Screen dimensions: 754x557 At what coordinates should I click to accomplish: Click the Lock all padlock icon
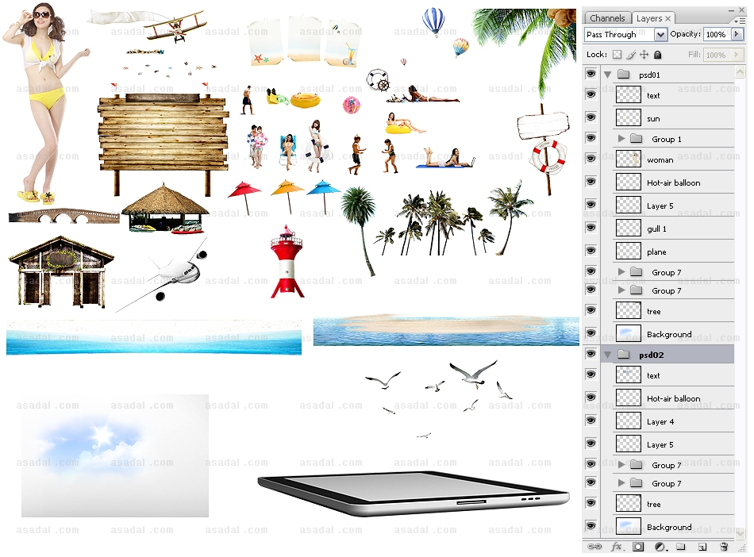point(657,55)
